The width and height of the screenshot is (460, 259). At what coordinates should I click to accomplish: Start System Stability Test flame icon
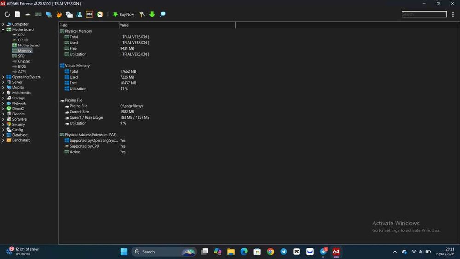(59, 14)
